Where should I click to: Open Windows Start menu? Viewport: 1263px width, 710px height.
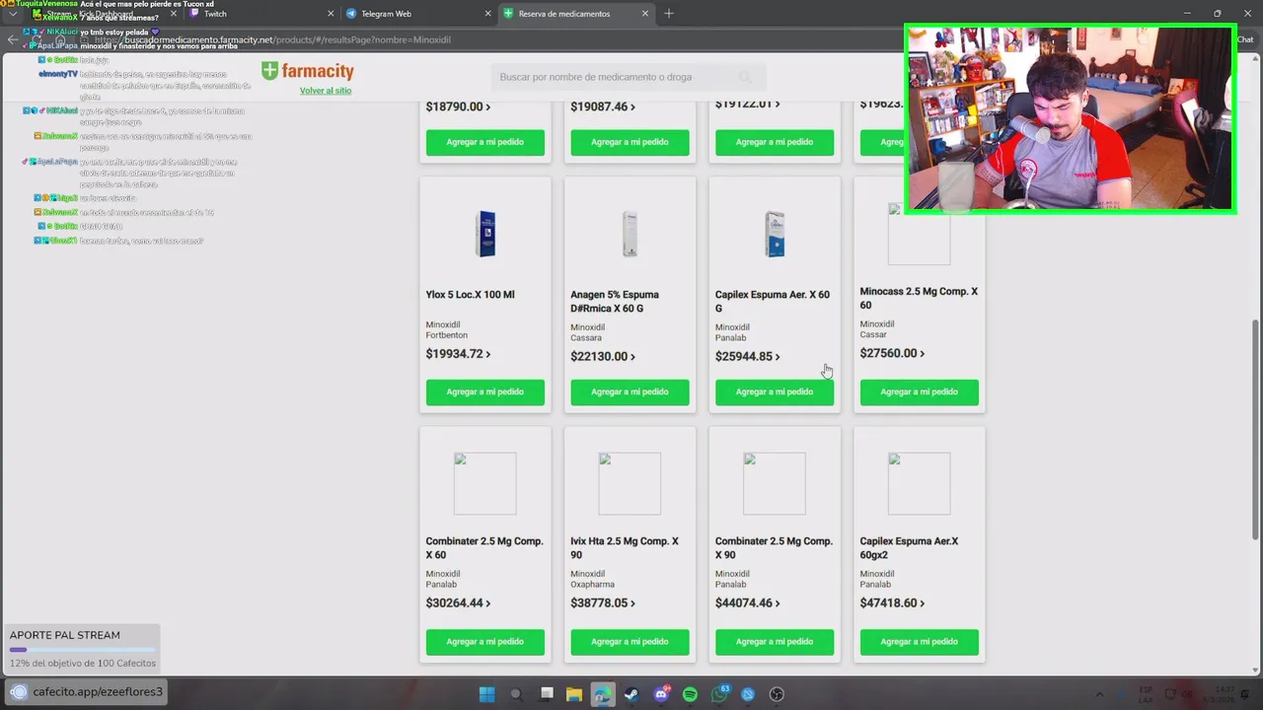pyautogui.click(x=486, y=694)
